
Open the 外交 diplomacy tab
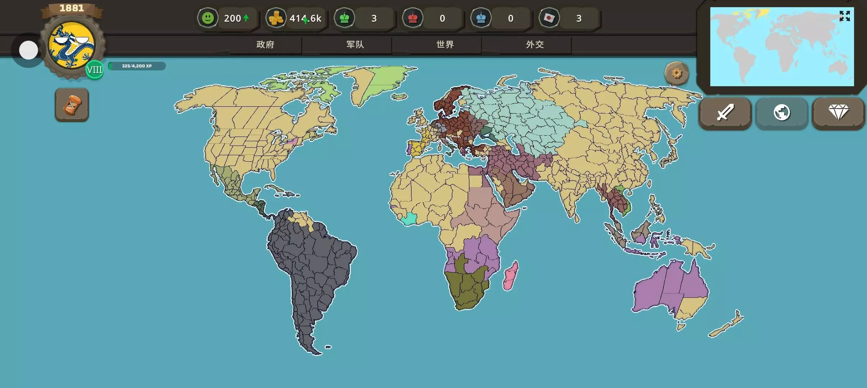click(x=535, y=45)
